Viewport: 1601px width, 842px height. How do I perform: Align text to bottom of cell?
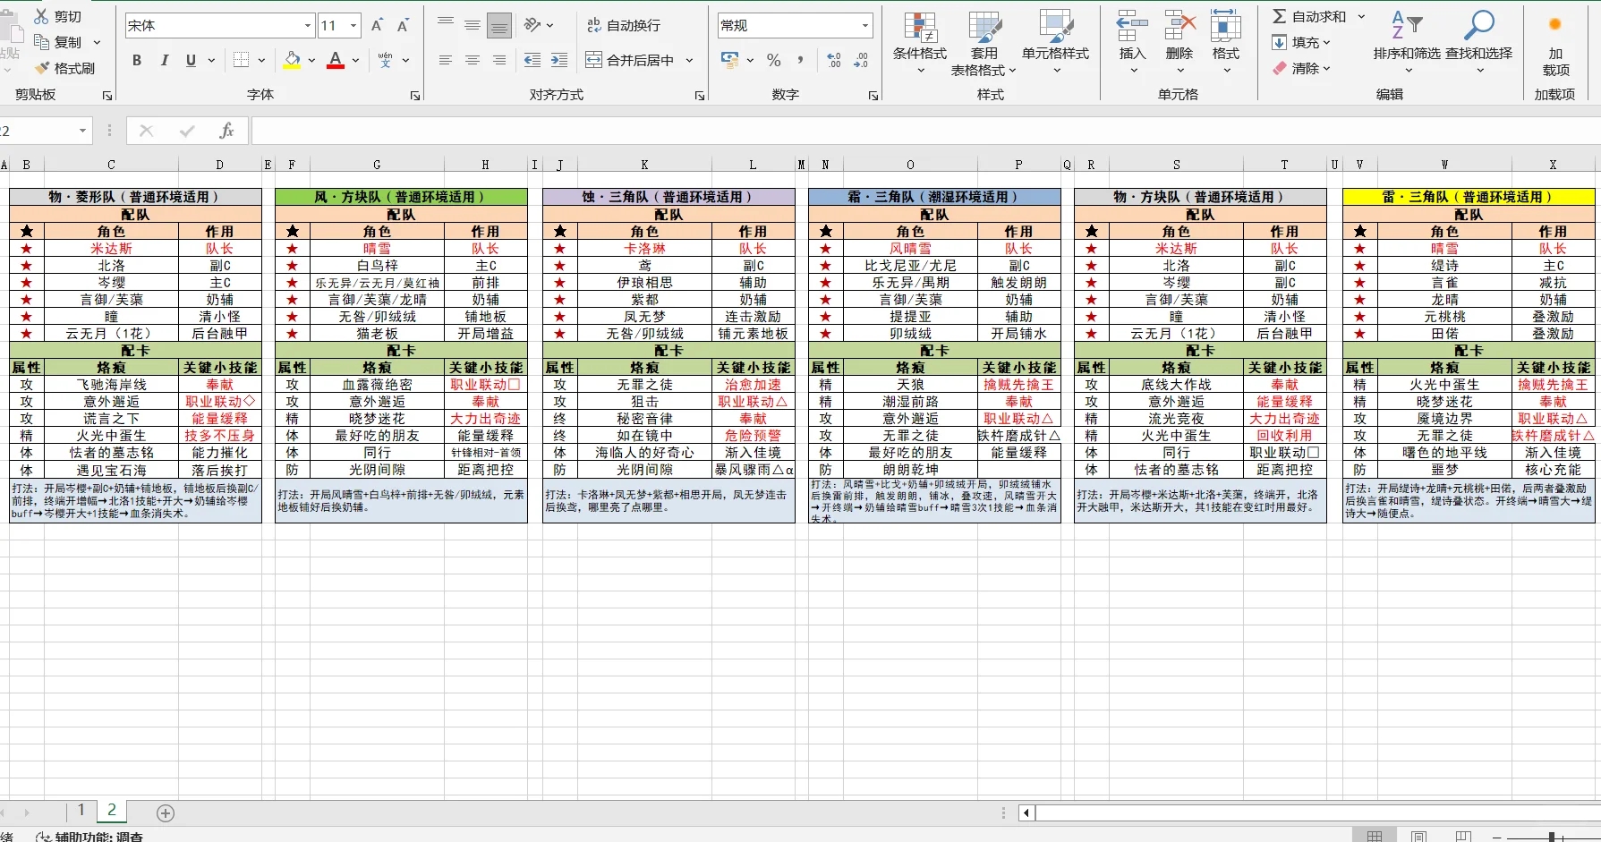click(499, 25)
